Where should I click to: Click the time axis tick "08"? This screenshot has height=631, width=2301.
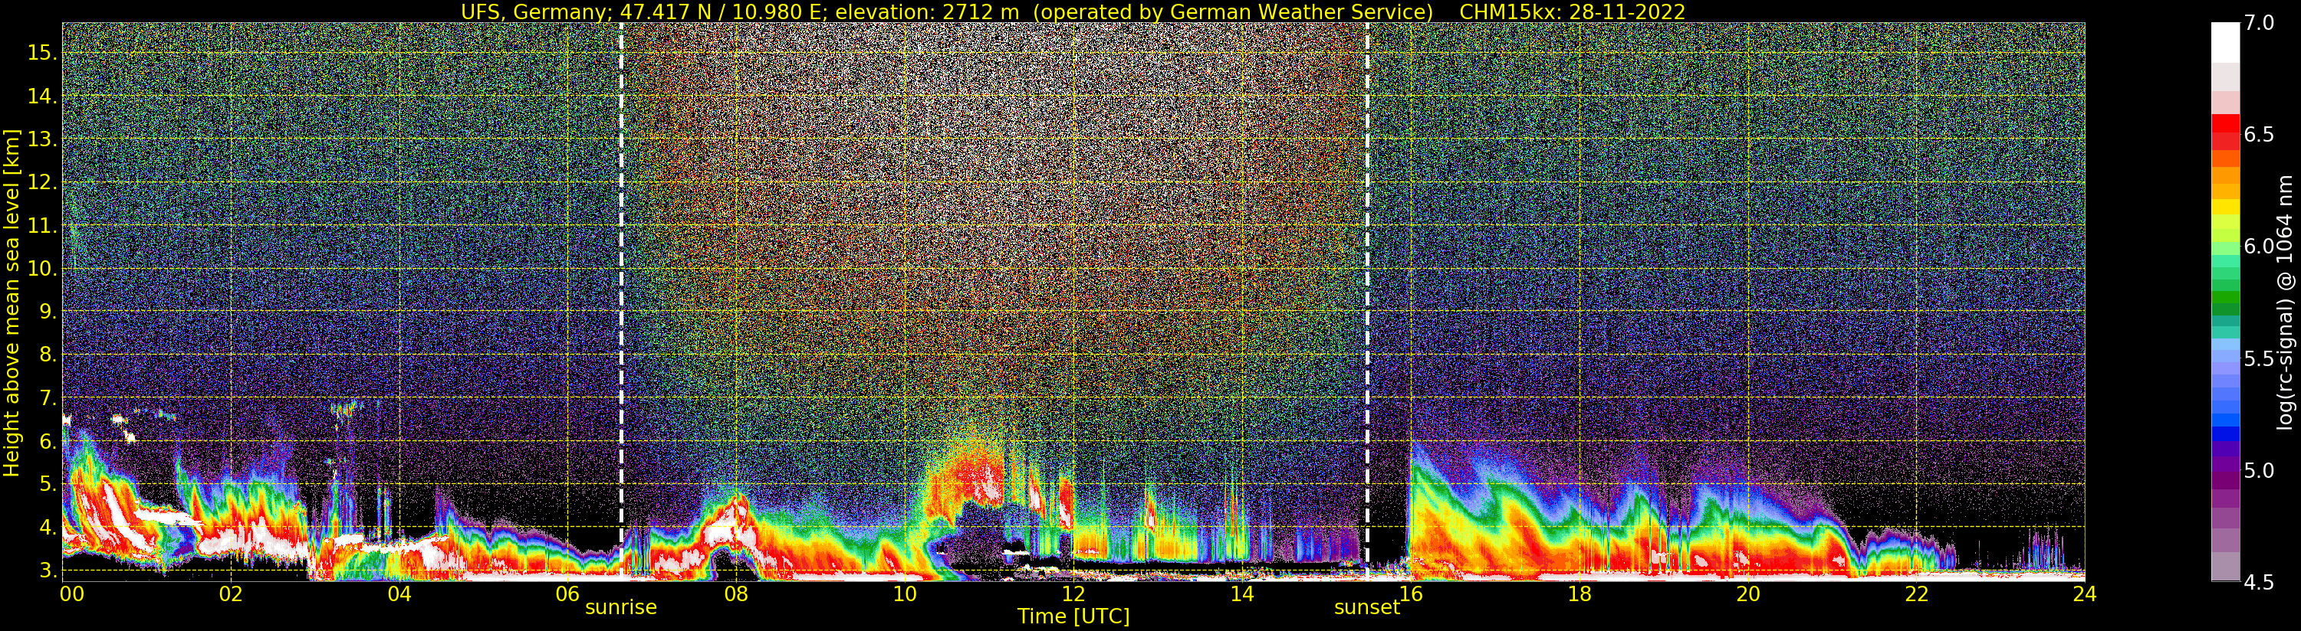[x=736, y=593]
